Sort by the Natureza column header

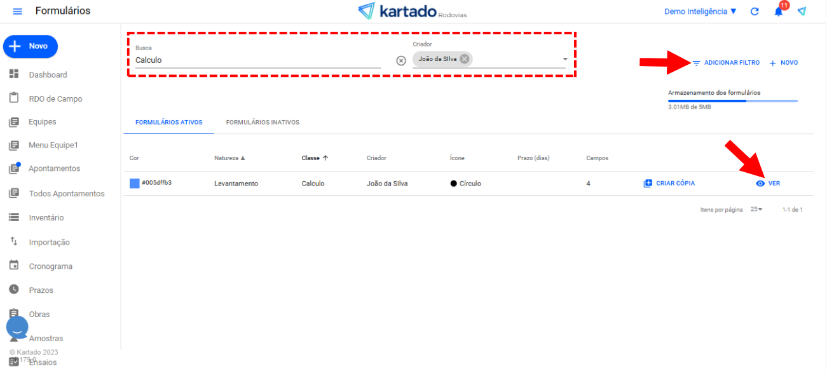pos(229,158)
